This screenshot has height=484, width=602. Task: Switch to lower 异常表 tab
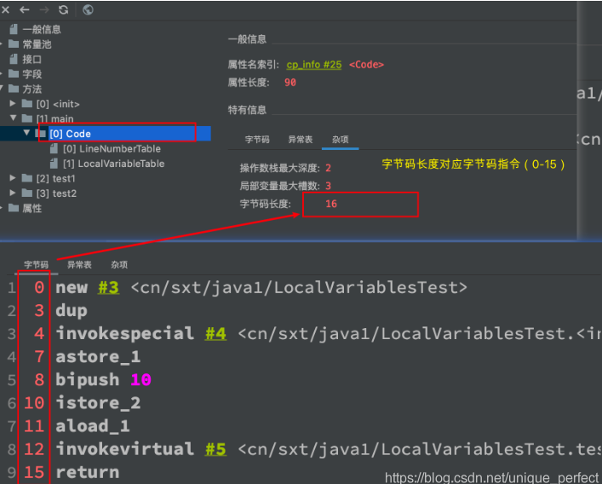coord(79,265)
